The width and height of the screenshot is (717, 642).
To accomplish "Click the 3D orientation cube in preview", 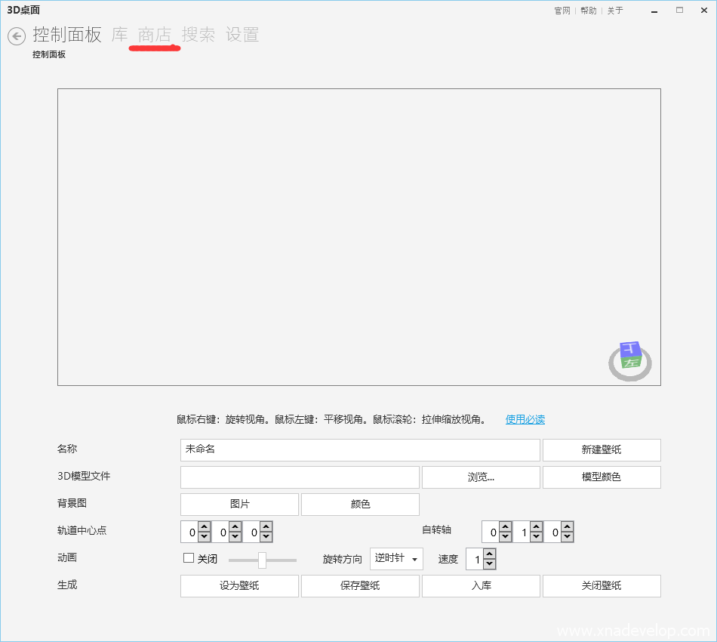I will click(630, 356).
